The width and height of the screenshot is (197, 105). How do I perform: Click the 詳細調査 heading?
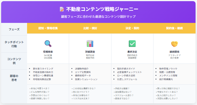tap(90, 52)
